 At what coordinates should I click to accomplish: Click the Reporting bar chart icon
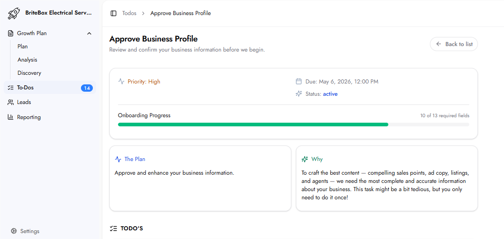11,117
